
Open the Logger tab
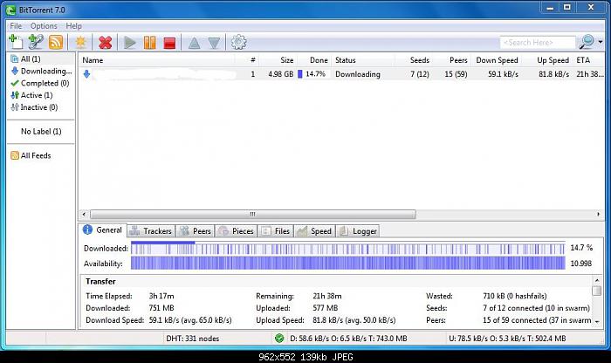point(358,231)
